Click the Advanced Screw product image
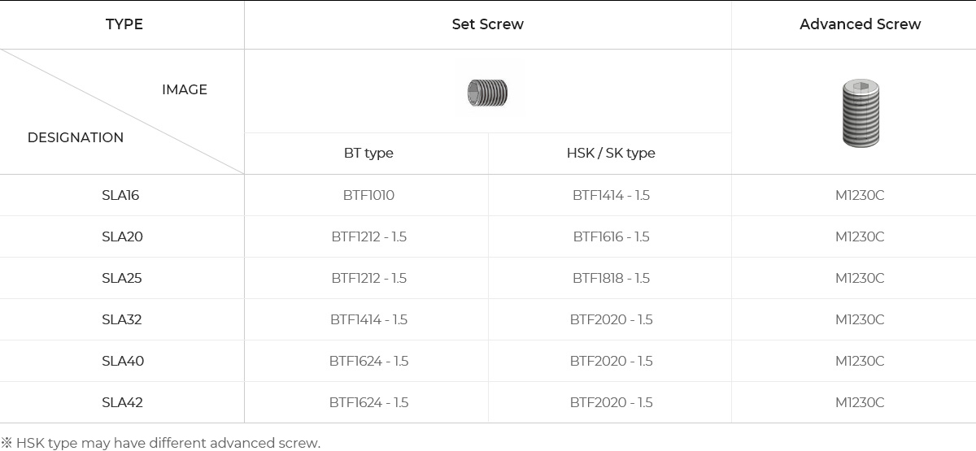Viewport: 976px width, 451px height. 861,113
